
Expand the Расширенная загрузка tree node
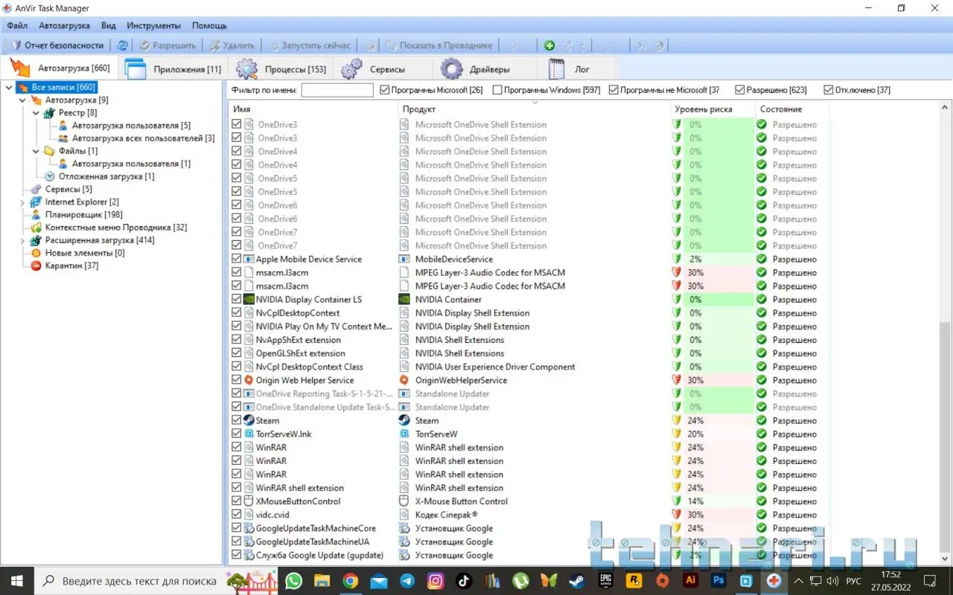[x=22, y=241]
